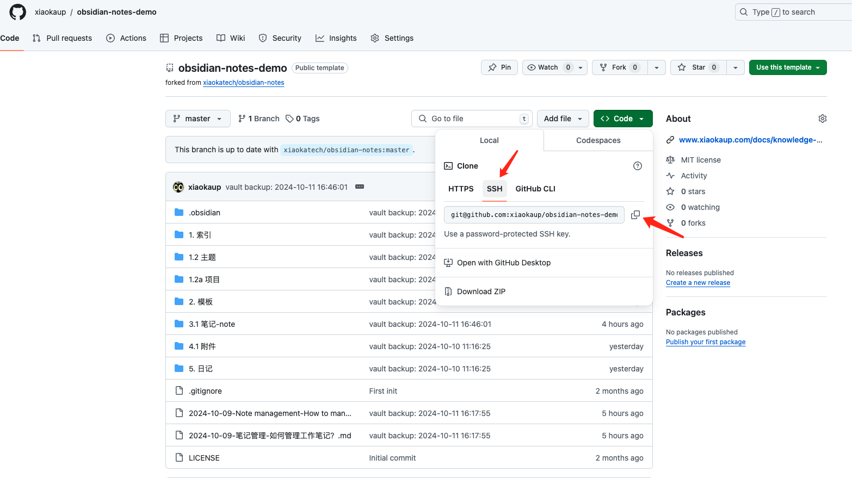Open the .gitignore file
The width and height of the screenshot is (852, 478).
pyautogui.click(x=205, y=391)
